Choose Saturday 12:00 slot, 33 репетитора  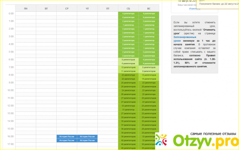click(x=128, y=106)
